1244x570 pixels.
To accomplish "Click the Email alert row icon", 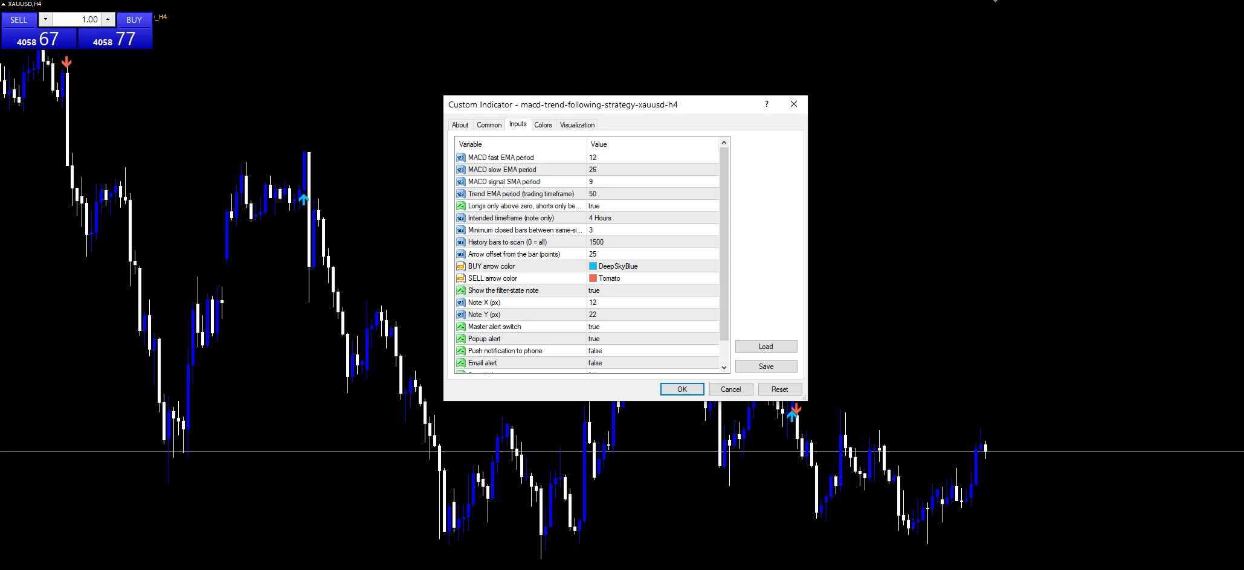I will [461, 363].
